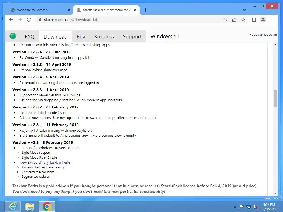Click the muted volume tray icon
Image resolution: width=283 pixels, height=212 pixels.
(x=255, y=206)
